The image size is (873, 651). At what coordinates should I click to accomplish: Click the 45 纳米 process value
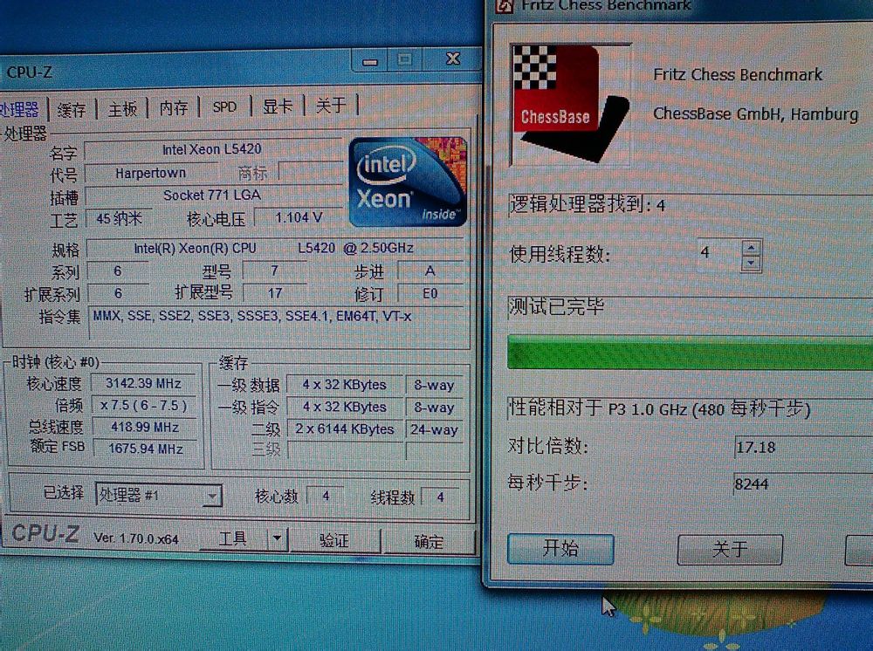118,218
